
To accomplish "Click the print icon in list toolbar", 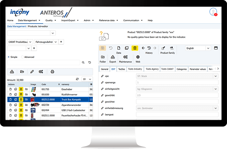I will tap(52, 72).
